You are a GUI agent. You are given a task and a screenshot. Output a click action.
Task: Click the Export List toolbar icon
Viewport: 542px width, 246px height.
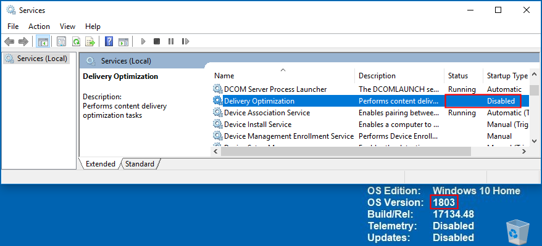(x=91, y=42)
